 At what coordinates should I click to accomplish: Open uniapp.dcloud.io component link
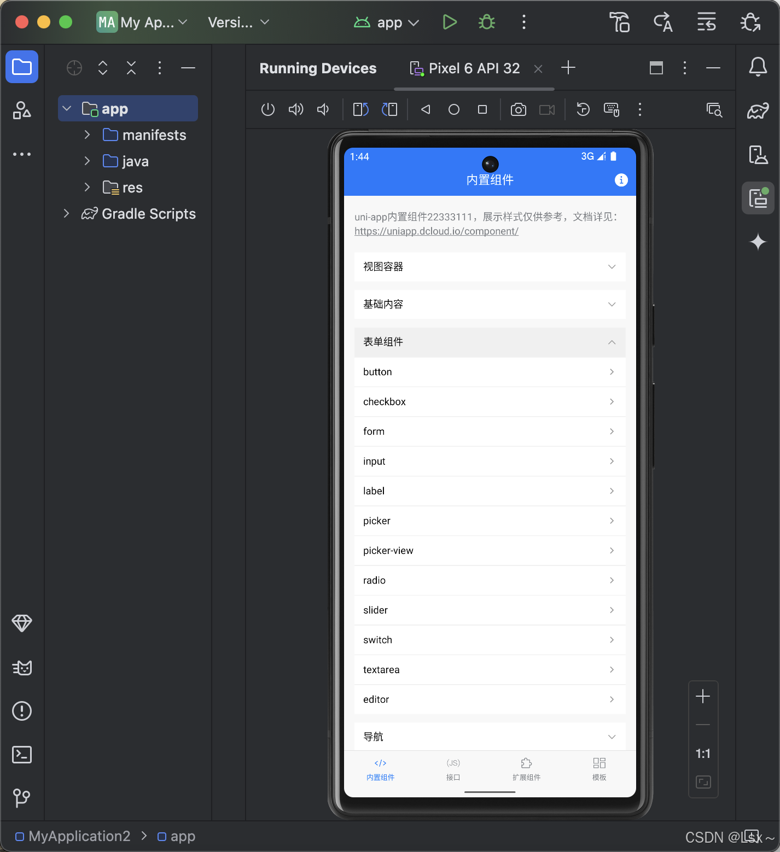tap(436, 231)
